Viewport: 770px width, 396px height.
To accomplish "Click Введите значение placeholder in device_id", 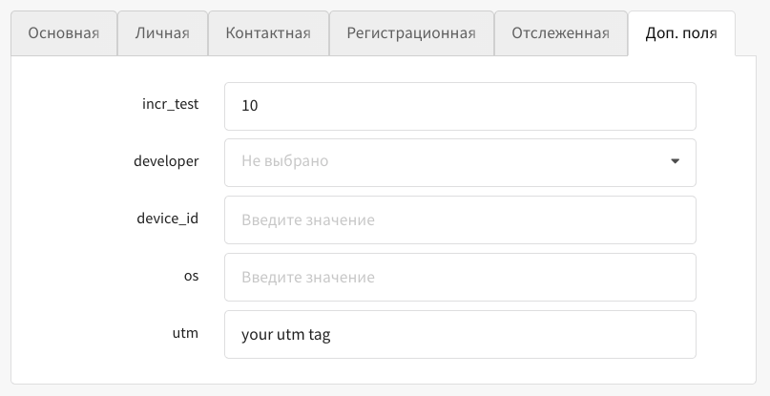I will coord(307,219).
